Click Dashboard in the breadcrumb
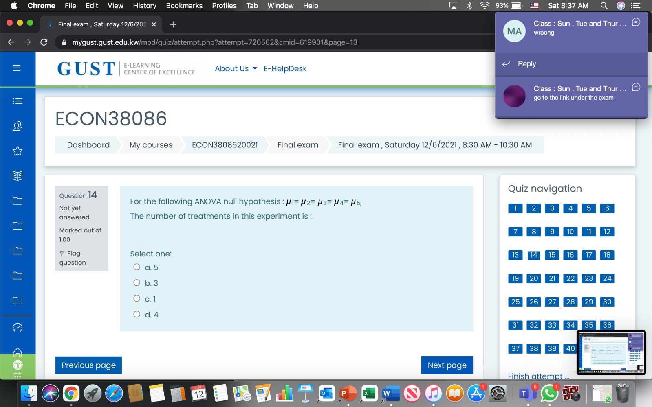This screenshot has height=407, width=652. (x=88, y=145)
